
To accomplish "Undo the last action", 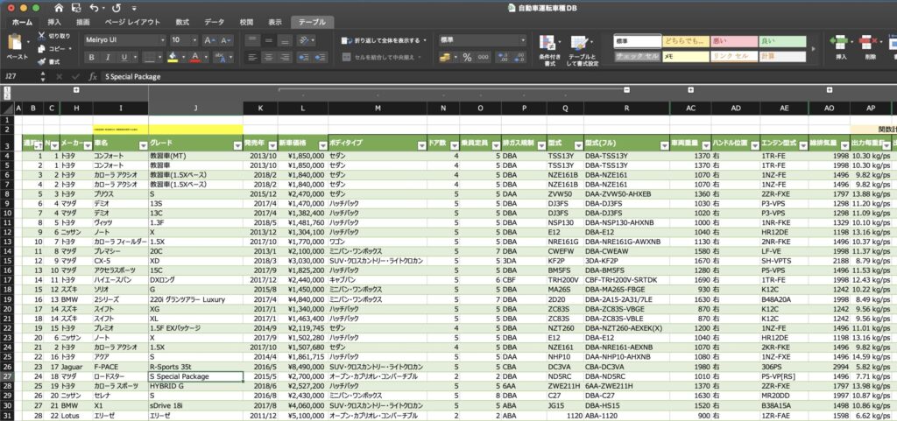I will (95, 8).
